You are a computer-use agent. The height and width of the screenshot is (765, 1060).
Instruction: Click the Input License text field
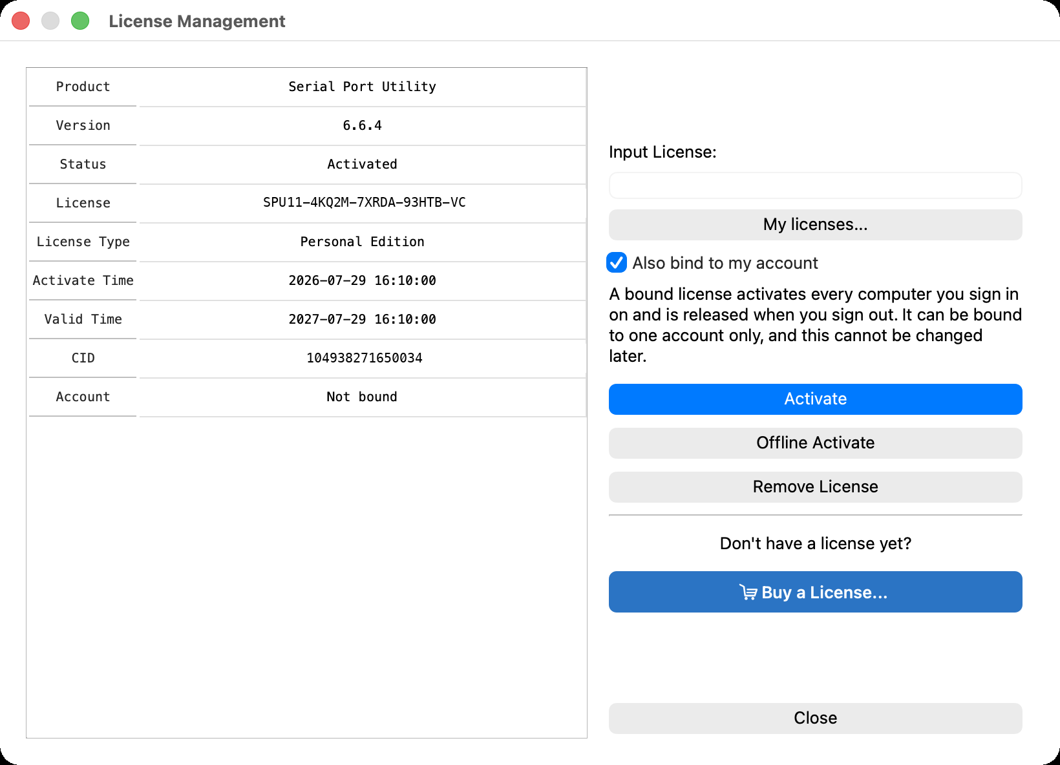815,185
